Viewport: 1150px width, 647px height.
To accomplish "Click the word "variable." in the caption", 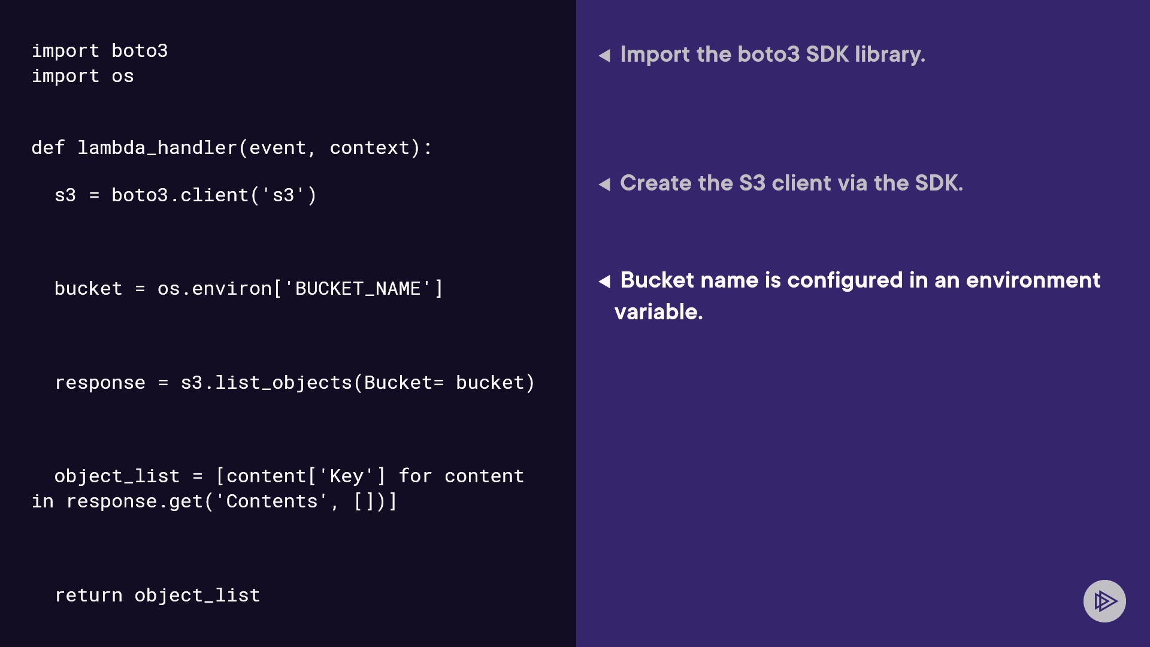I will point(658,312).
